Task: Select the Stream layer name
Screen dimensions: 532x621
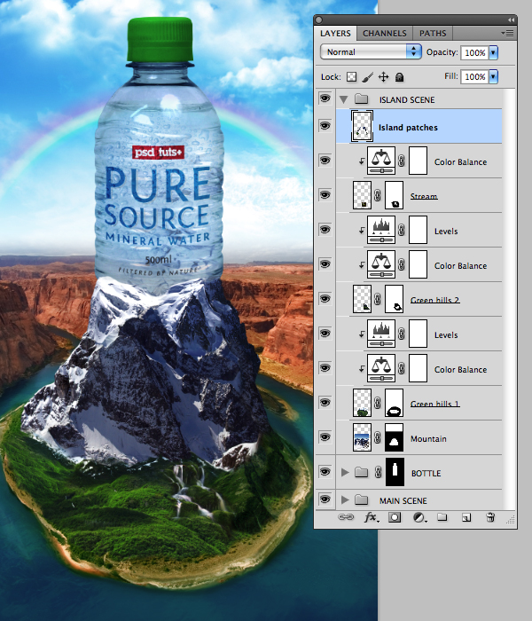Action: (x=424, y=196)
